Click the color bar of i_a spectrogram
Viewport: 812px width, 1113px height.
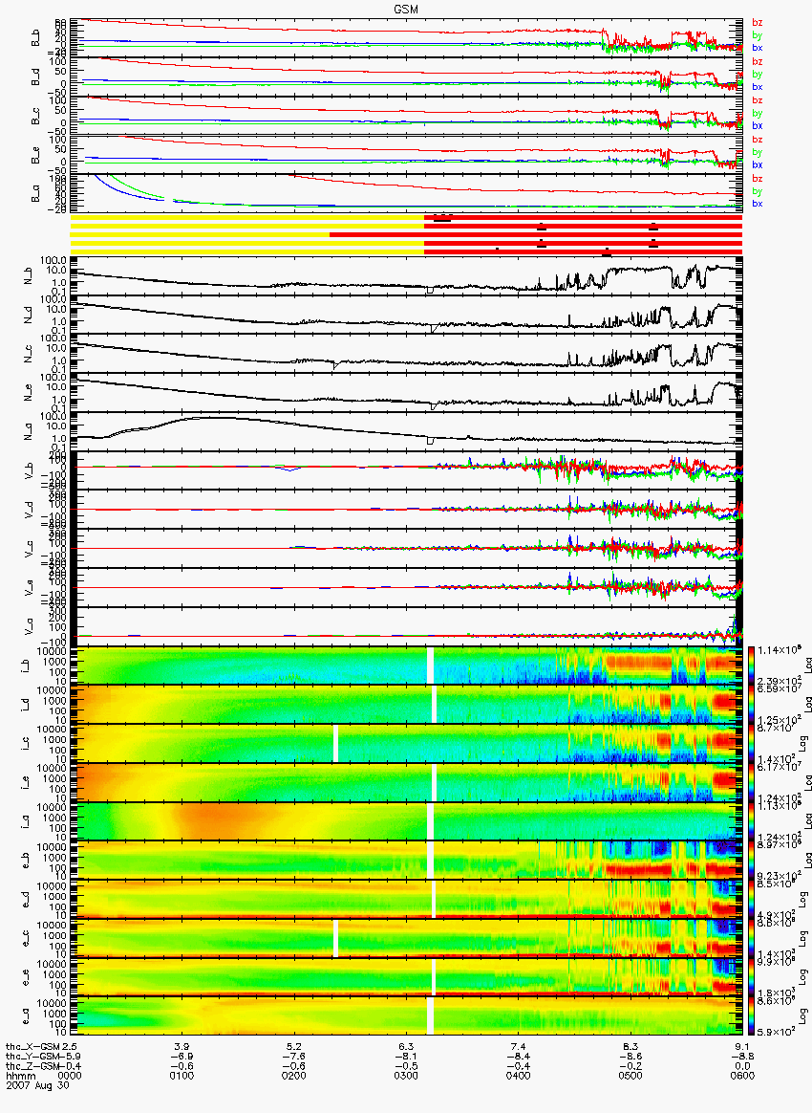(x=753, y=821)
